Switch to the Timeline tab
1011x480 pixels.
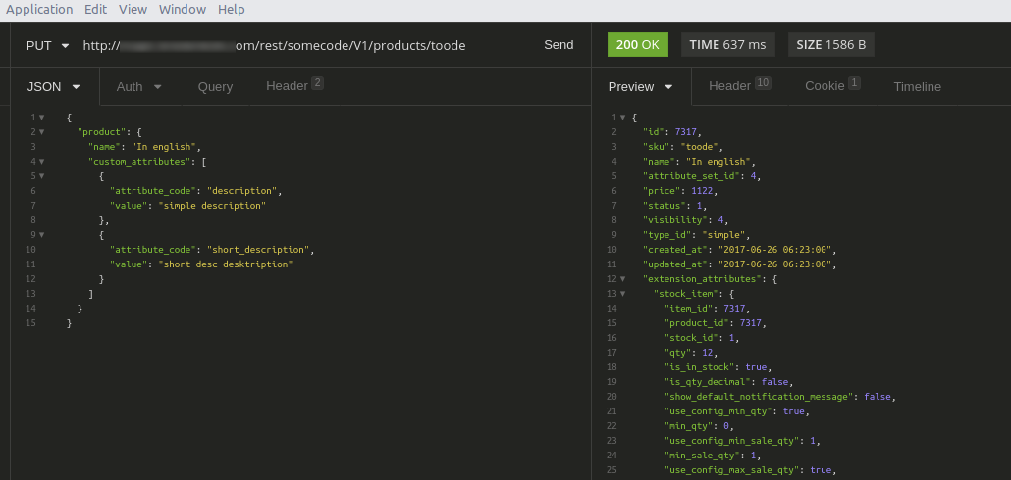click(917, 87)
